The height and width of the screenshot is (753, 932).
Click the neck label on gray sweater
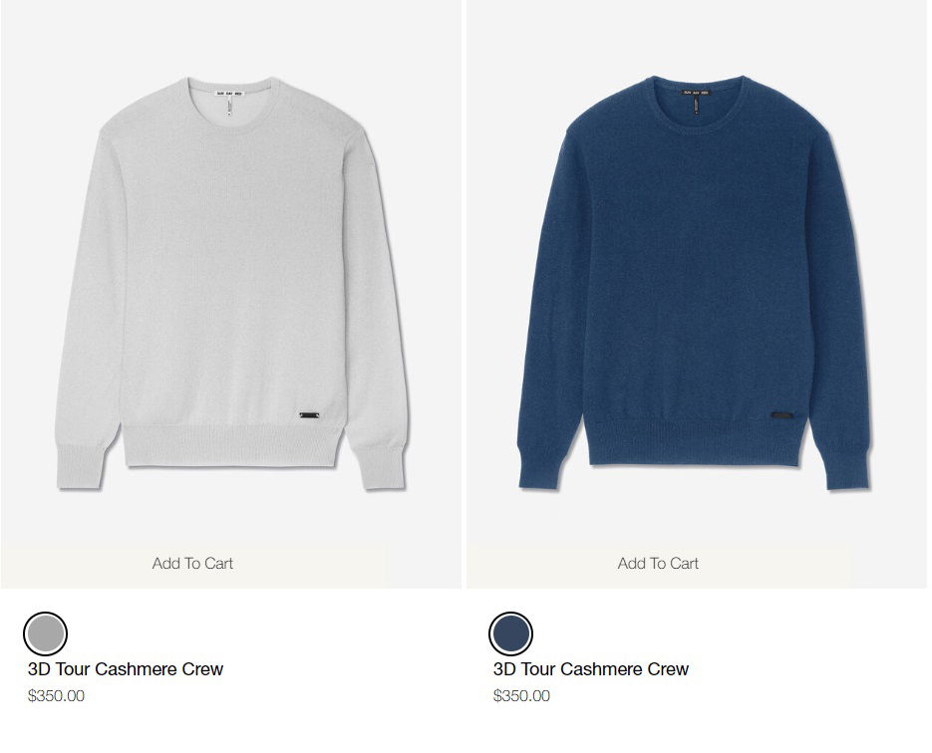pos(229,94)
